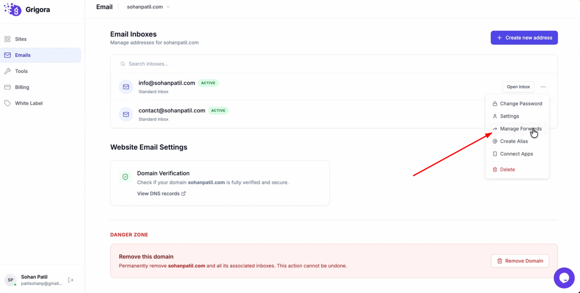Click the info@sohanpatil.com envelope icon
The height and width of the screenshot is (293, 580).
coord(126,87)
